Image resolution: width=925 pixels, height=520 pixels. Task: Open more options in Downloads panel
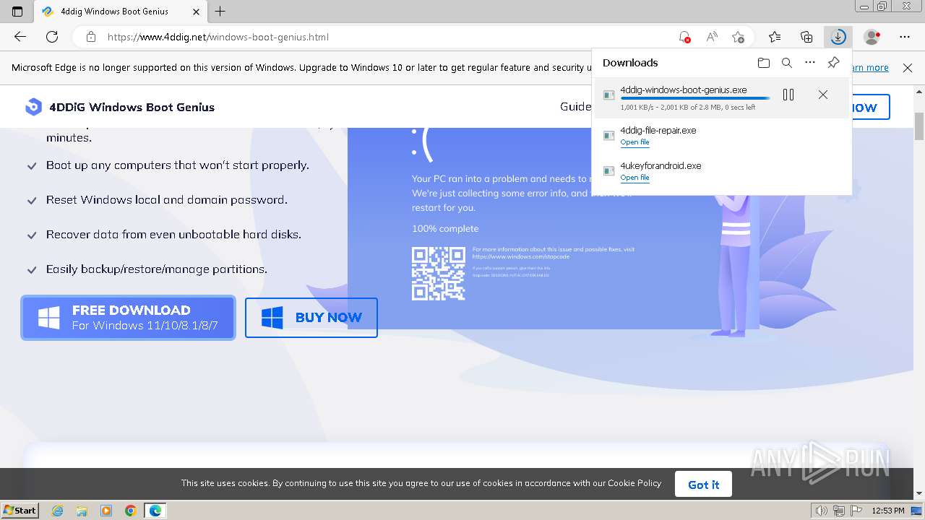(810, 63)
